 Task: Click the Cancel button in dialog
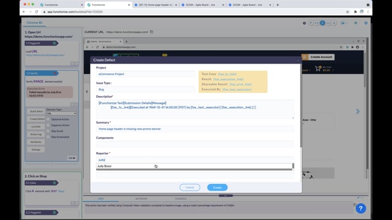[x=190, y=188]
